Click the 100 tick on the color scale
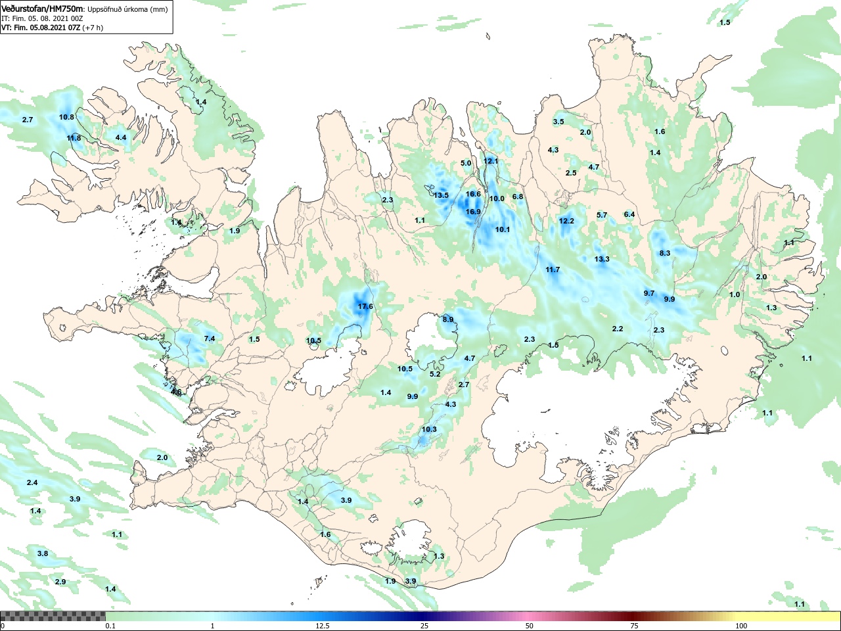Screen dimensions: 841x631 coord(741,626)
